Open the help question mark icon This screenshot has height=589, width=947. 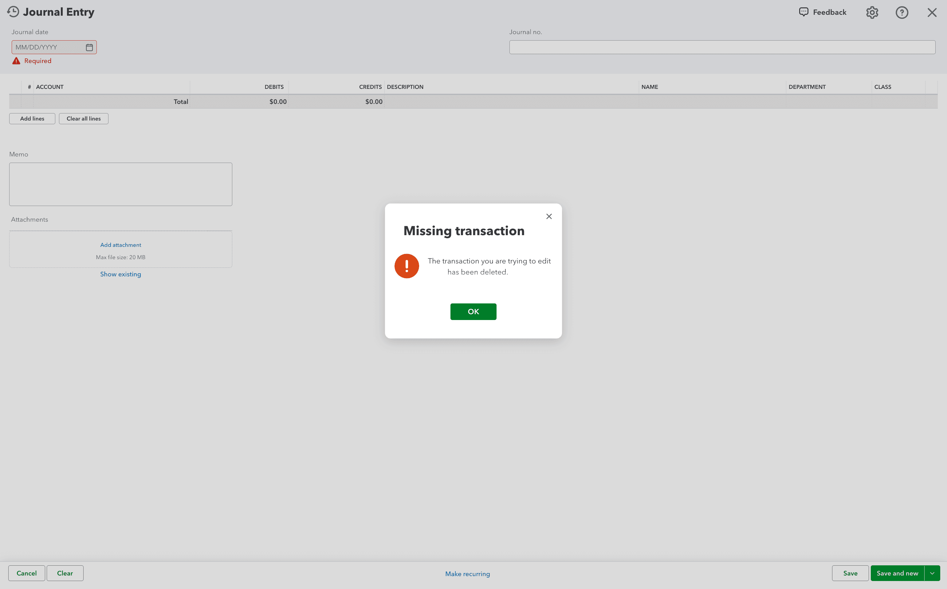[x=902, y=13]
